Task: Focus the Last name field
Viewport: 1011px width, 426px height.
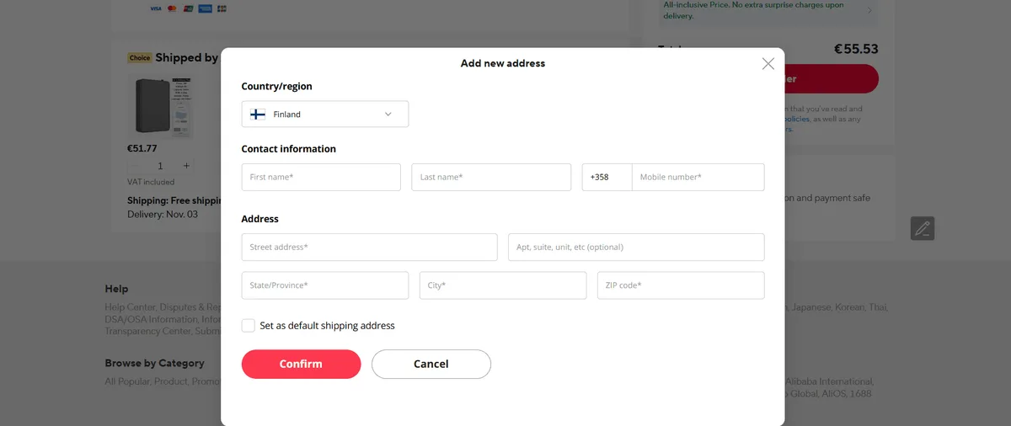Action: [491, 178]
